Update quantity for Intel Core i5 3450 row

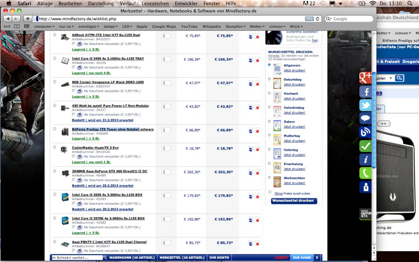point(250,60)
